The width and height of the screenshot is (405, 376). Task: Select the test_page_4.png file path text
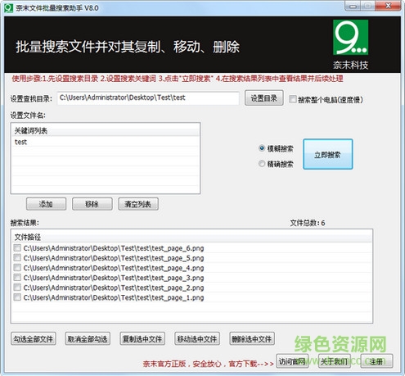pos(114,268)
